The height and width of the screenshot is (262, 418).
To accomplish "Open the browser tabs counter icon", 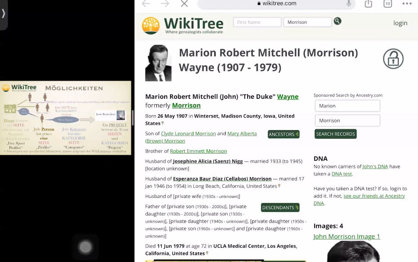I will (388, 4).
